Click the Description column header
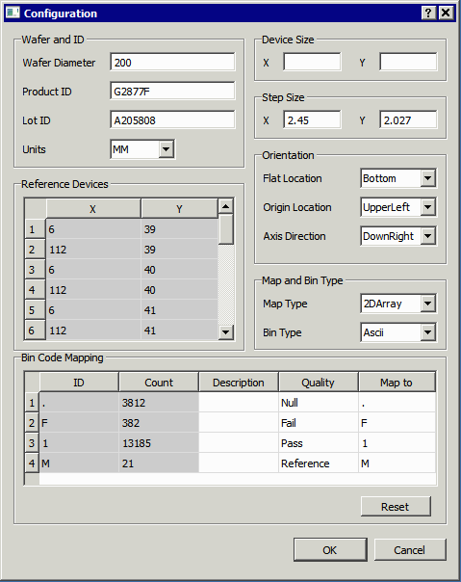Image resolution: width=461 pixels, height=582 pixels. [x=239, y=383]
